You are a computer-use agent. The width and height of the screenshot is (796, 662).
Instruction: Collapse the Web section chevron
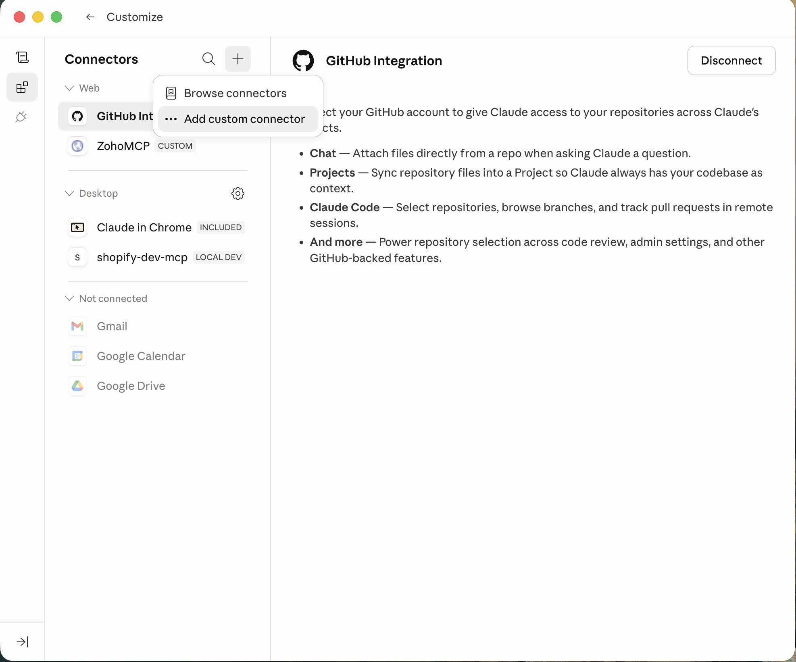(x=69, y=88)
